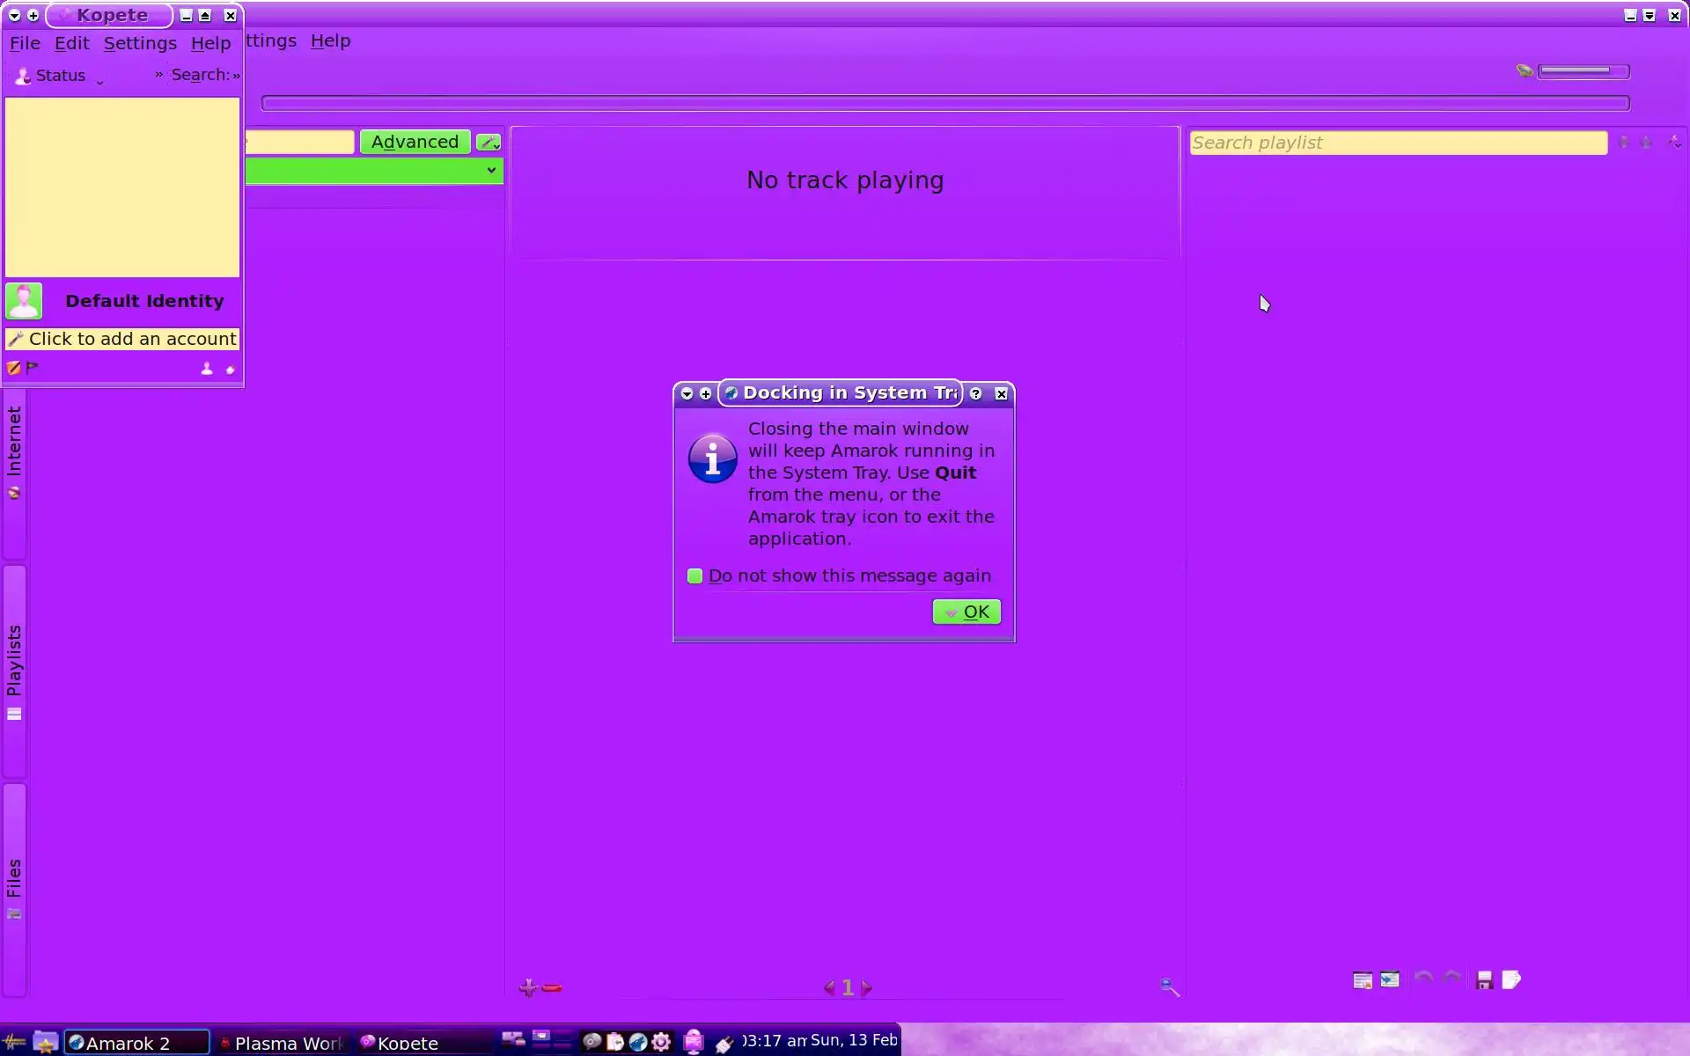
Task: Enable Do not show this message again
Action: 695,576
